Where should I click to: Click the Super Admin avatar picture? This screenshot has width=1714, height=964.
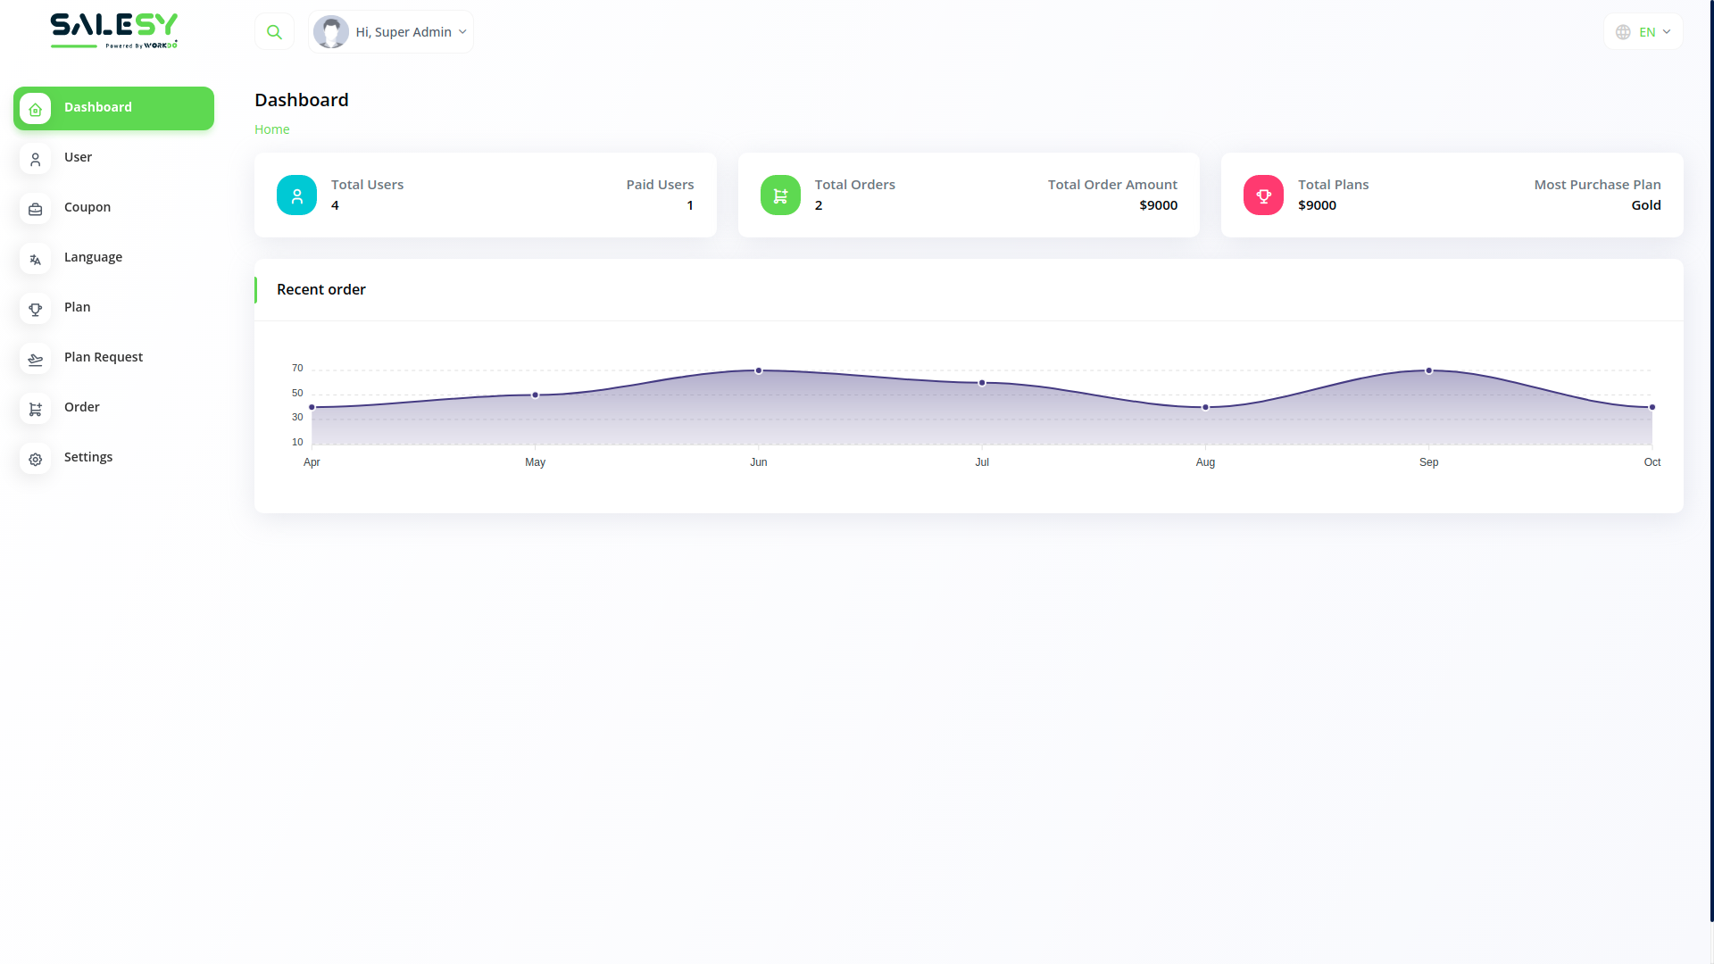click(x=331, y=32)
